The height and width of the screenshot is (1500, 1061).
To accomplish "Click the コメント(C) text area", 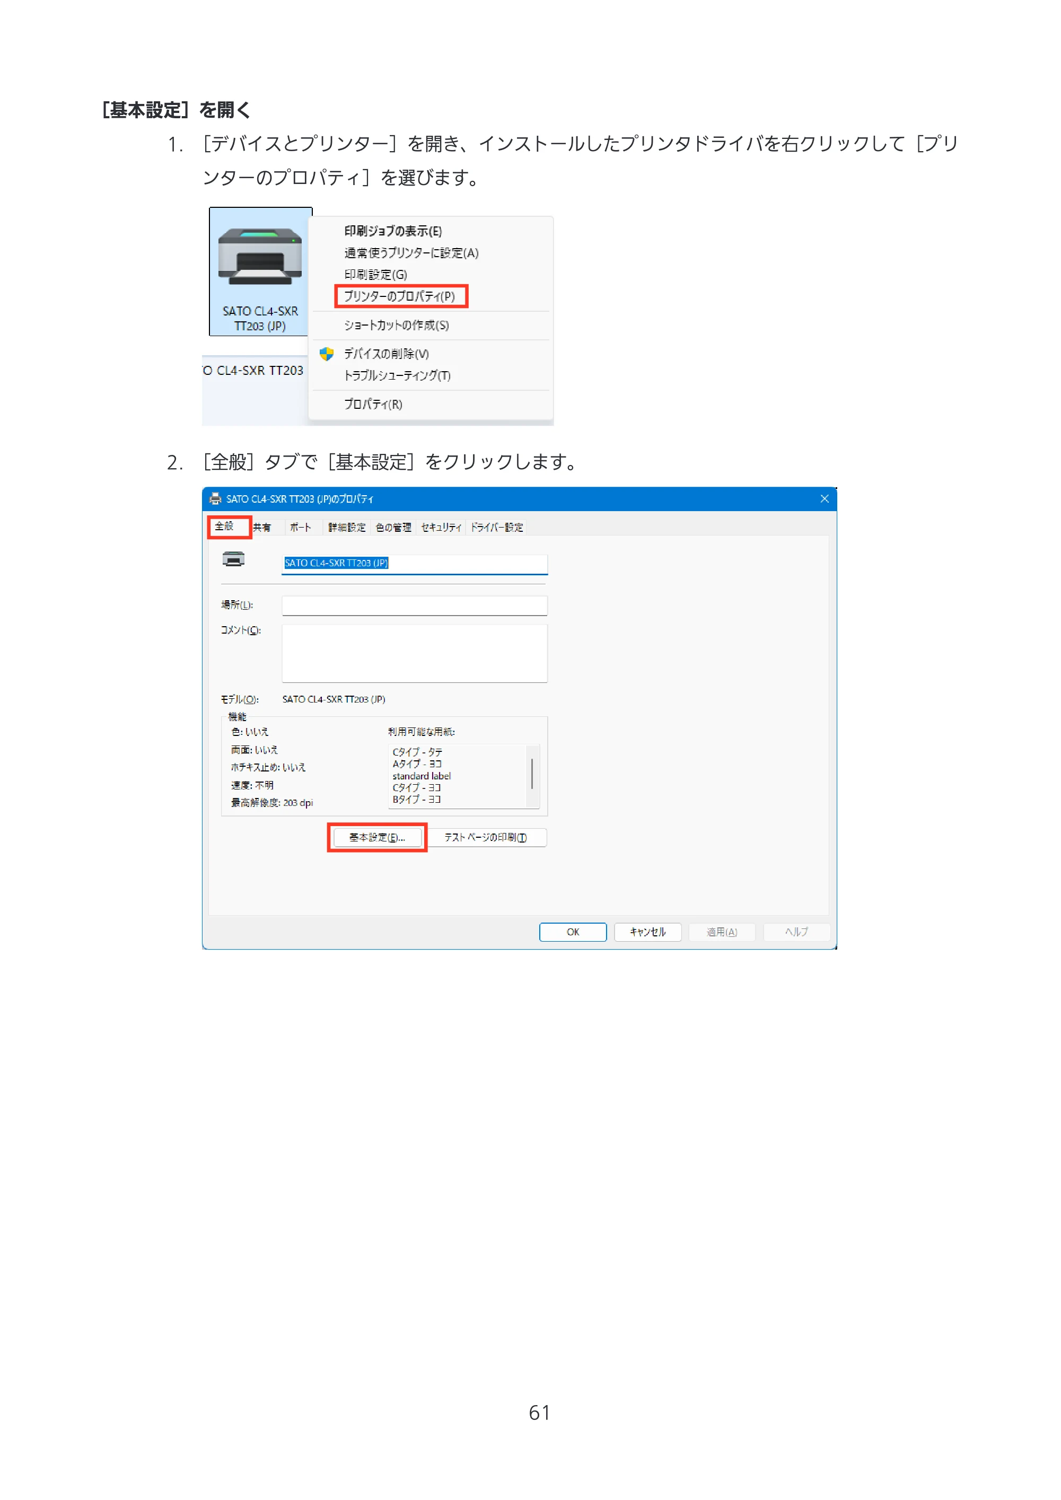I will [x=414, y=653].
